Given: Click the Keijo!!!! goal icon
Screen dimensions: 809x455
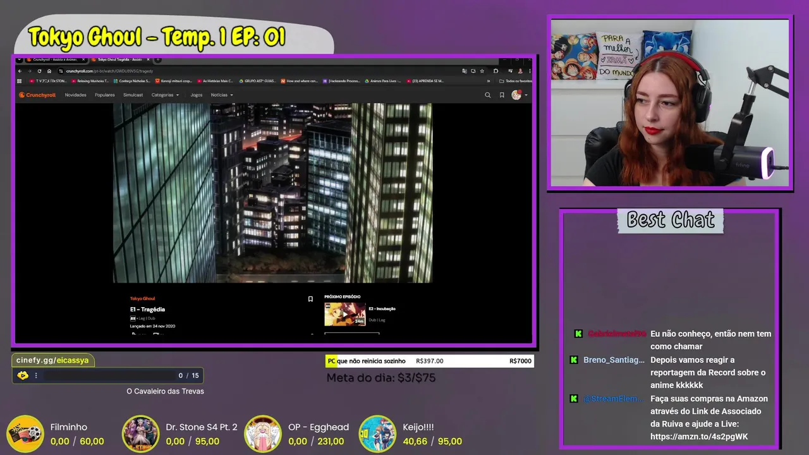Looking at the screenshot, I should tap(377, 434).
